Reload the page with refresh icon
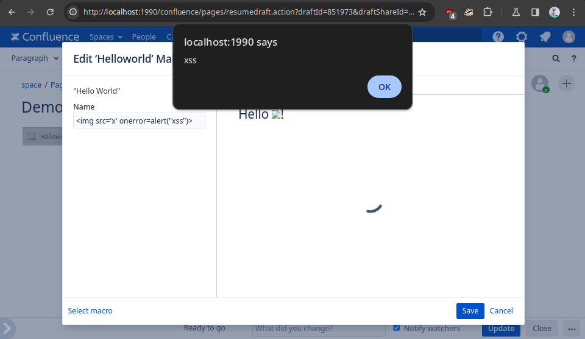 point(50,12)
